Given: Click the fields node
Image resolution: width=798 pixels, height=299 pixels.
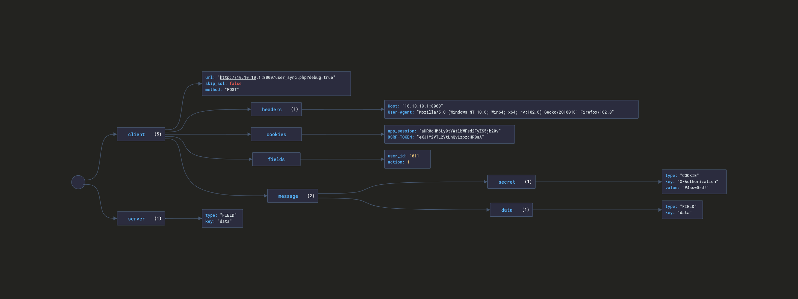Looking at the screenshot, I should 276,159.
